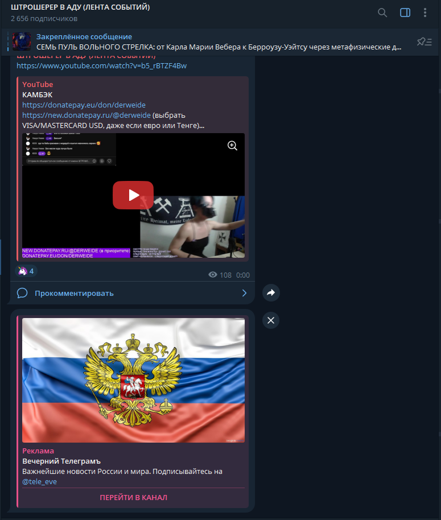Screen dimensions: 441x520
Task: Click the Прокомментировать comment button
Action: [x=74, y=294]
